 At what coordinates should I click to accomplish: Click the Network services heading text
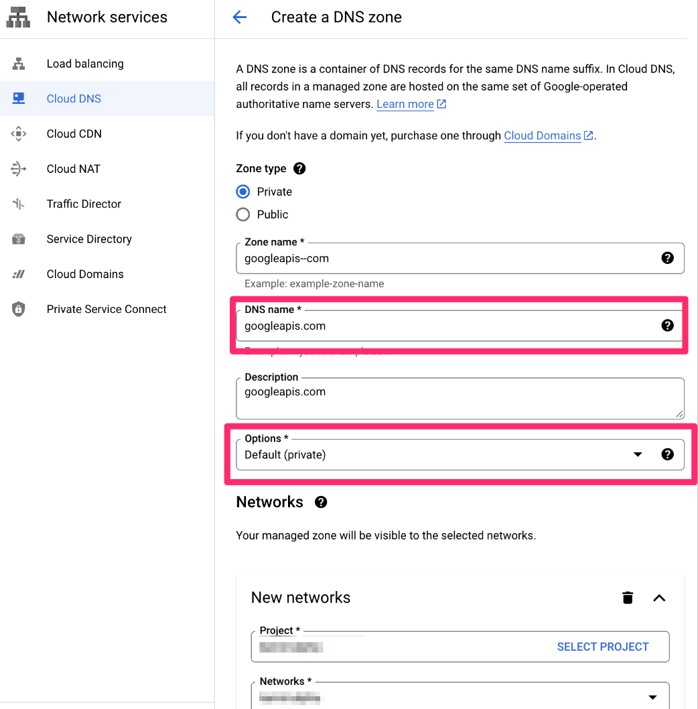click(x=107, y=17)
